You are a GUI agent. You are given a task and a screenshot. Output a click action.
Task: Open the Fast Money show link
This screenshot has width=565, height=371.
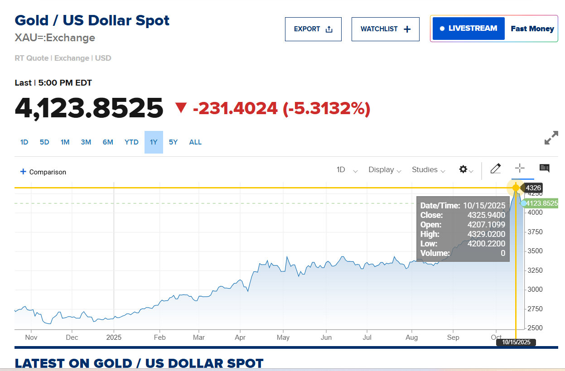point(532,29)
